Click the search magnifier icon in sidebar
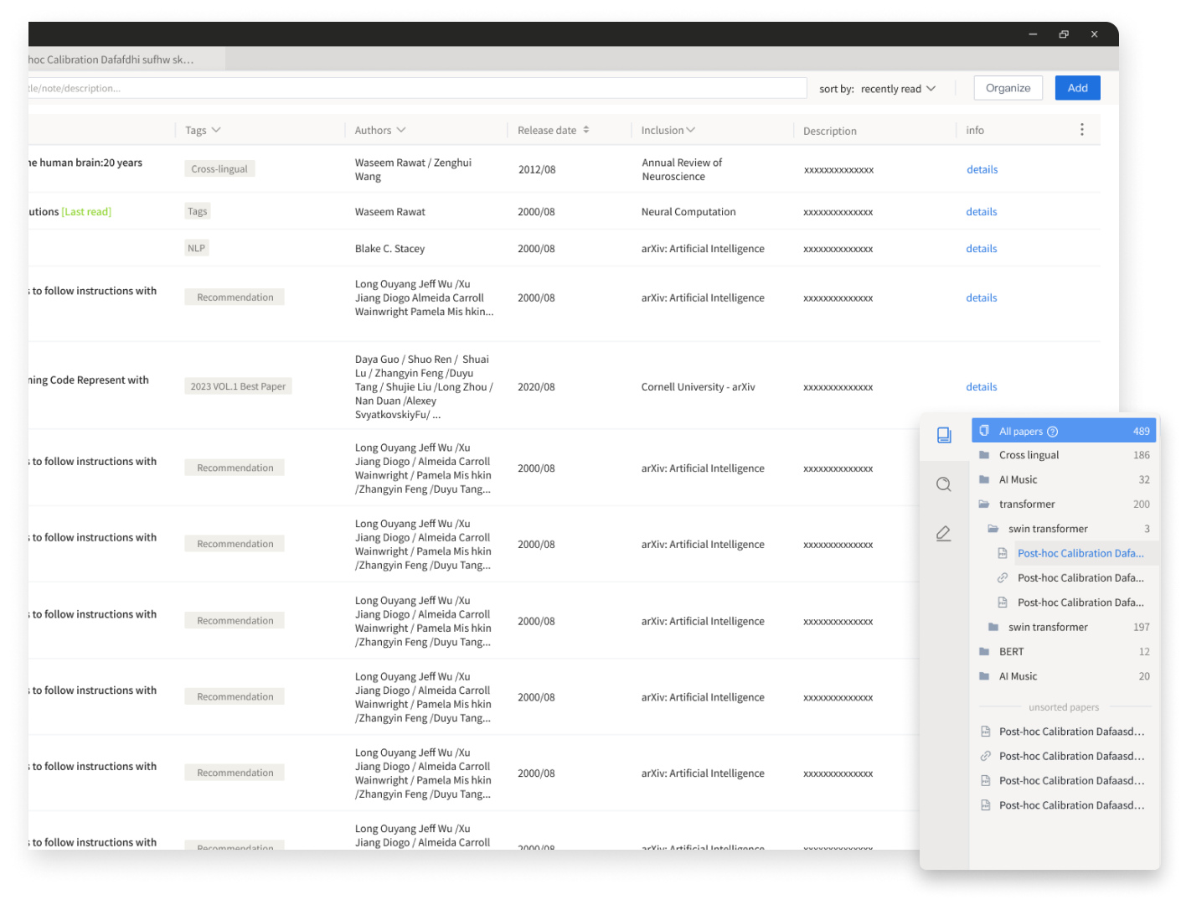 point(944,484)
